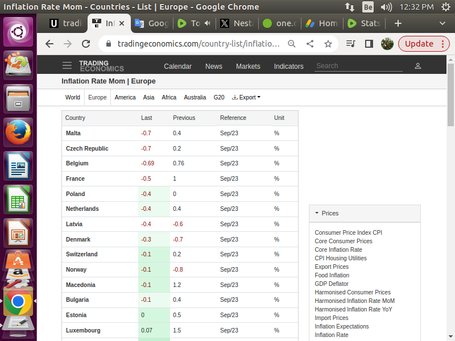Viewport: 455px width, 341px height.
Task: Open the Calendar menu item
Action: pyautogui.click(x=177, y=66)
